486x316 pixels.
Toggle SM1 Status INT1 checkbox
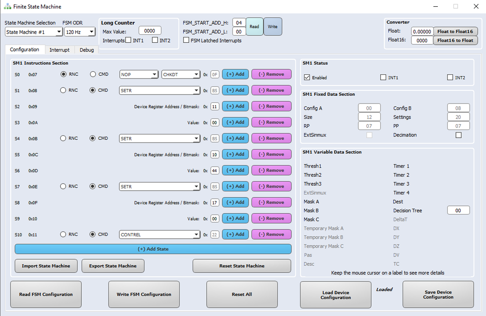coord(383,77)
